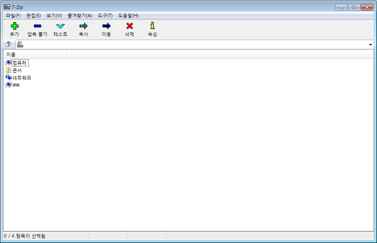Viewport: 377px width, 243px height.
Task: Expand the address bar dropdown arrow
Action: pos(370,45)
